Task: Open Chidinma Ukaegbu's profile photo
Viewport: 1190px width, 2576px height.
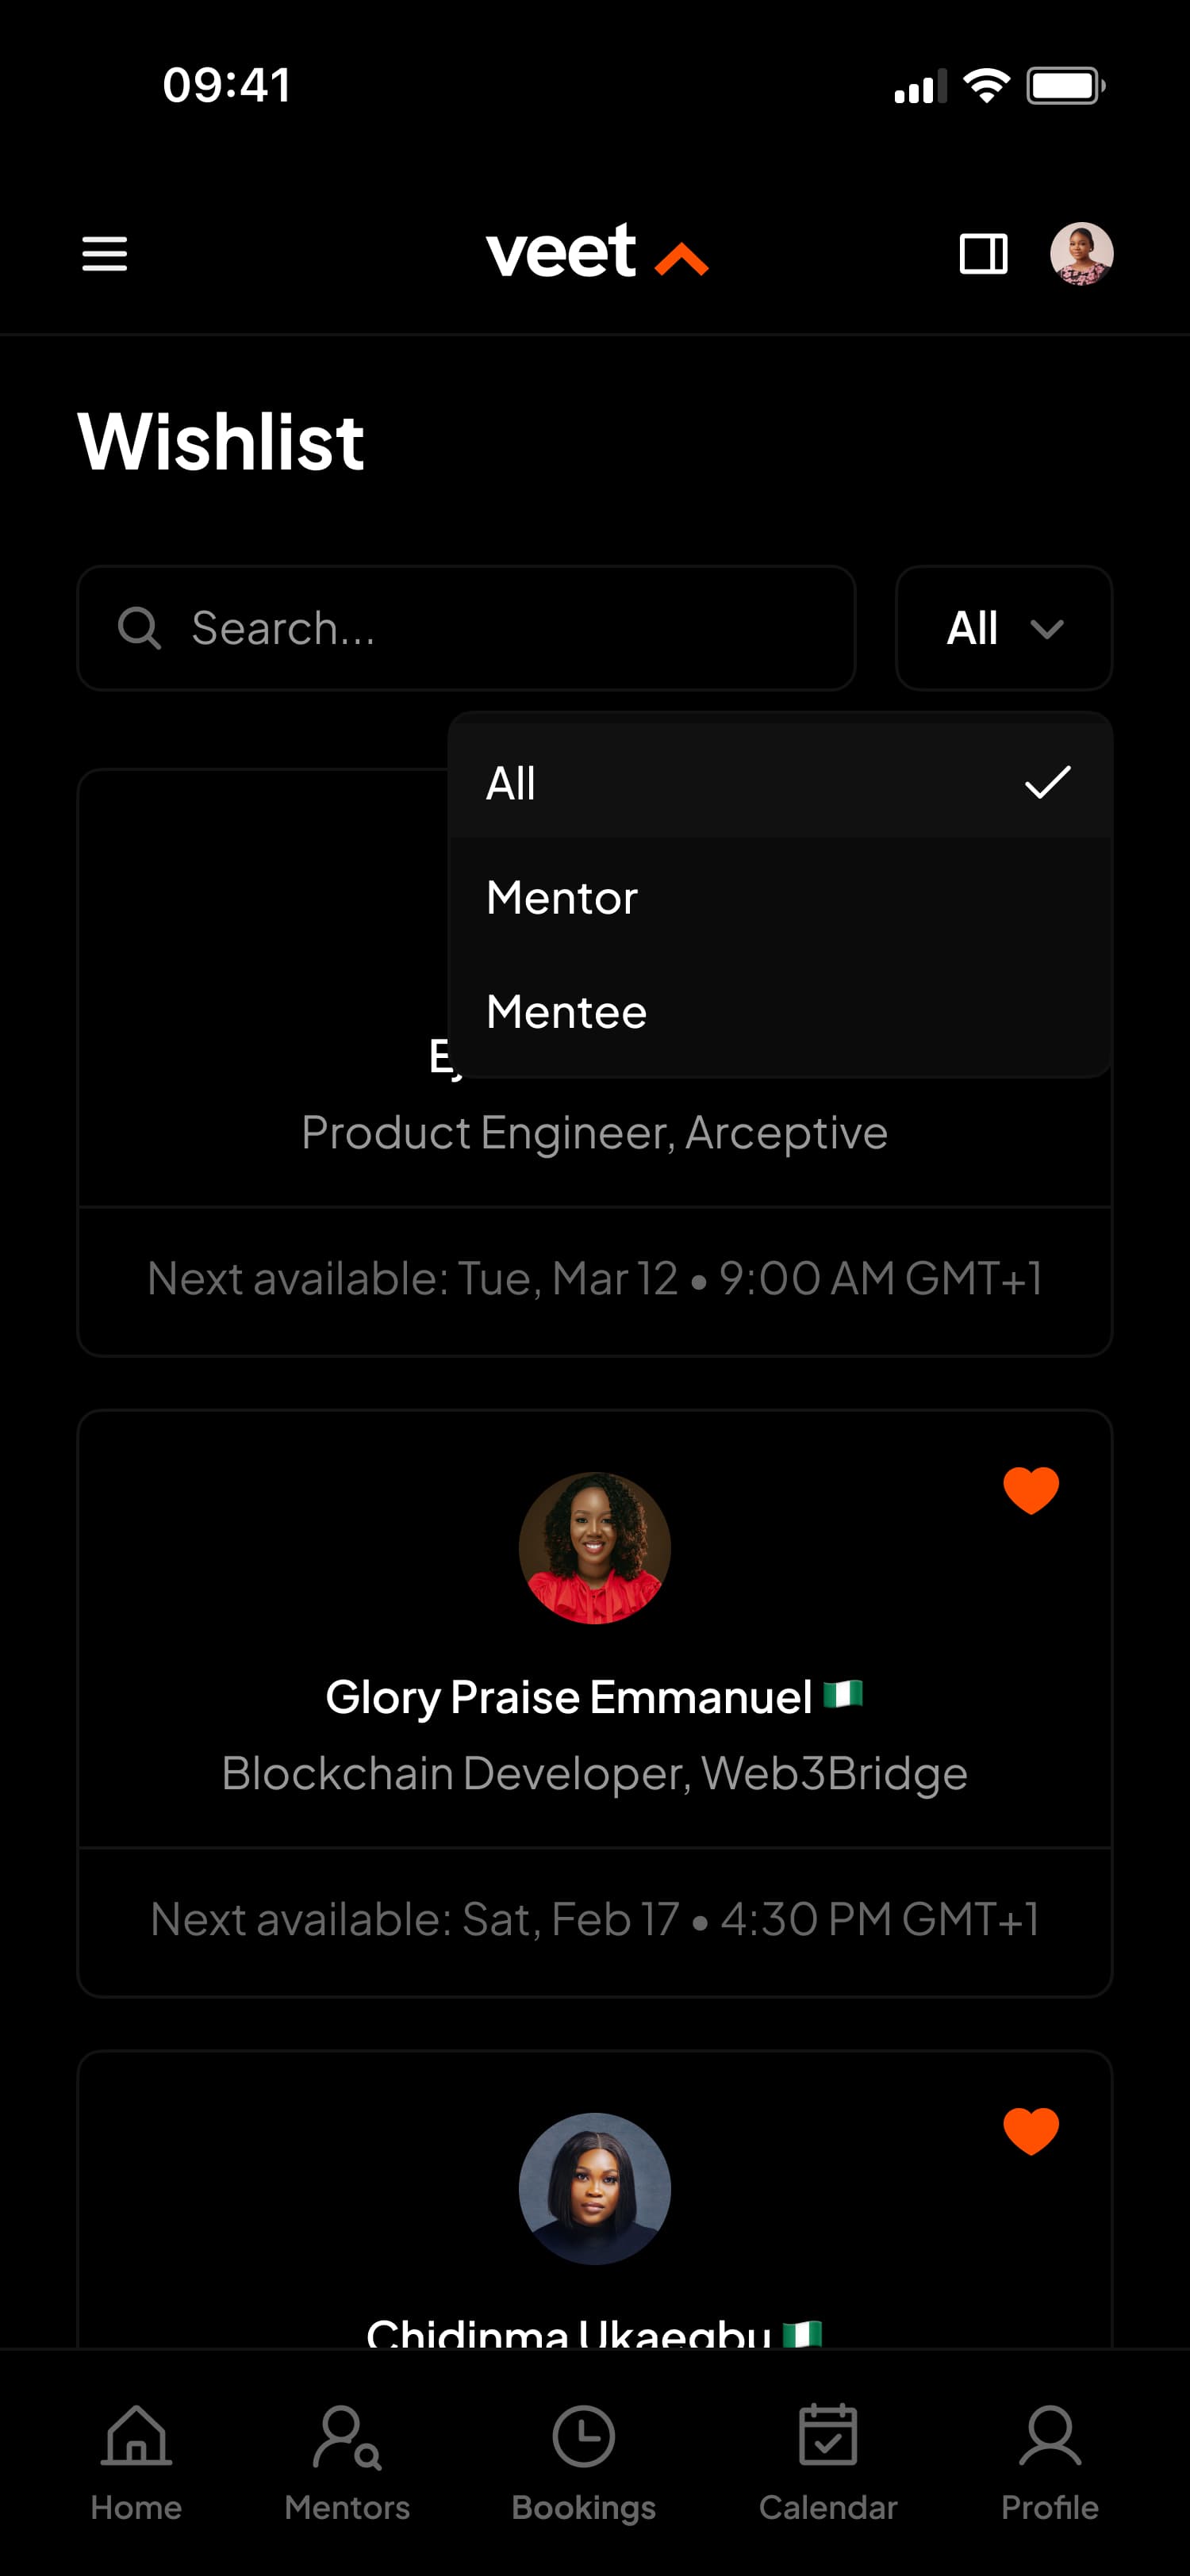Action: pos(595,2188)
